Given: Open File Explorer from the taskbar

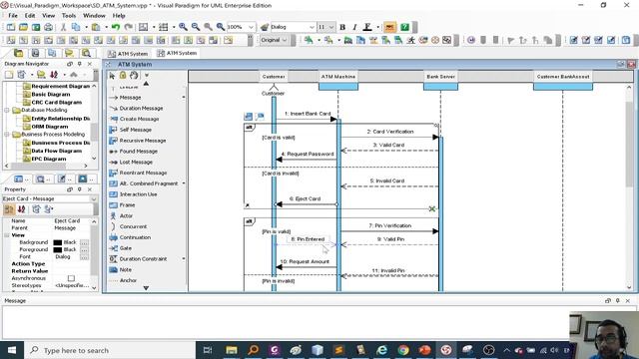Looking at the screenshot, I should coord(232,350).
